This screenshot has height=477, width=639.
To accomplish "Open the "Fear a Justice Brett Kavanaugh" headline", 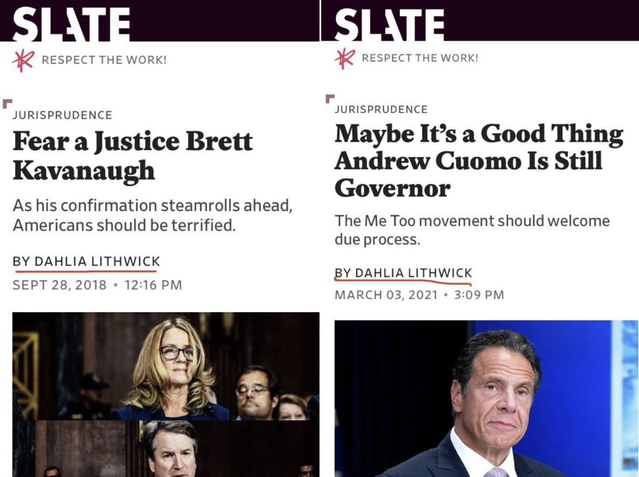I will click(132, 155).
